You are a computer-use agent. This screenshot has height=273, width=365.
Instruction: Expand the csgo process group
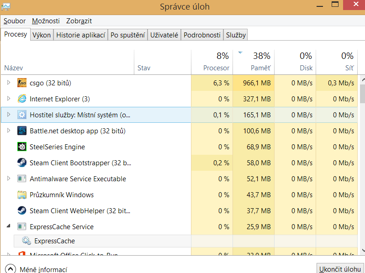pyautogui.click(x=8, y=83)
